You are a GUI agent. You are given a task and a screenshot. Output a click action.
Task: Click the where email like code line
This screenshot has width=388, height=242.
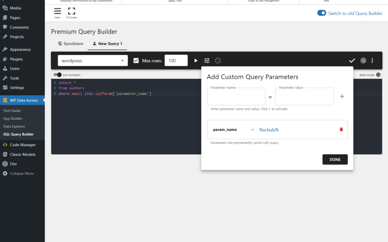tap(105, 94)
